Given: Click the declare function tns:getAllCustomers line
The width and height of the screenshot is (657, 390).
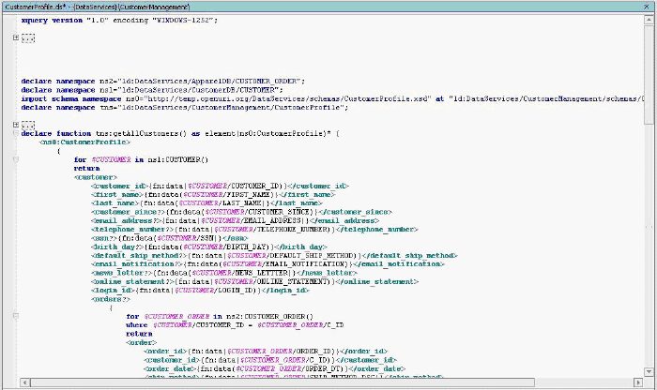Looking at the screenshot, I should pos(180,133).
